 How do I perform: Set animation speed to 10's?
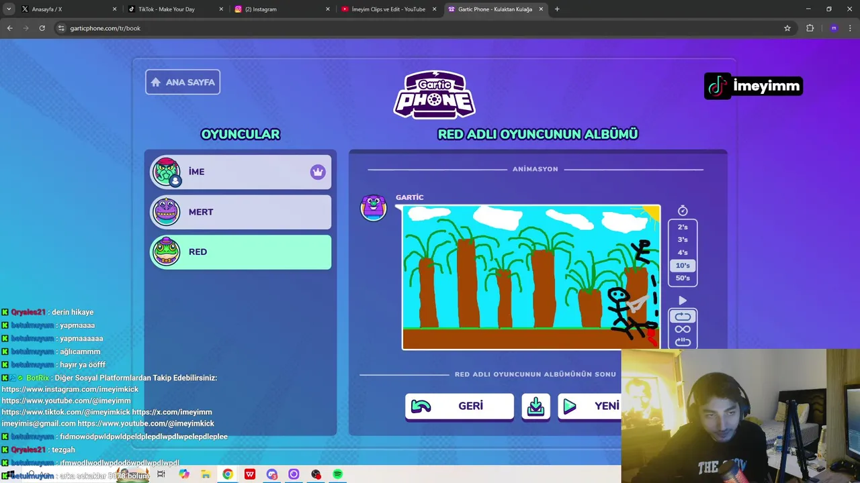pos(683,265)
